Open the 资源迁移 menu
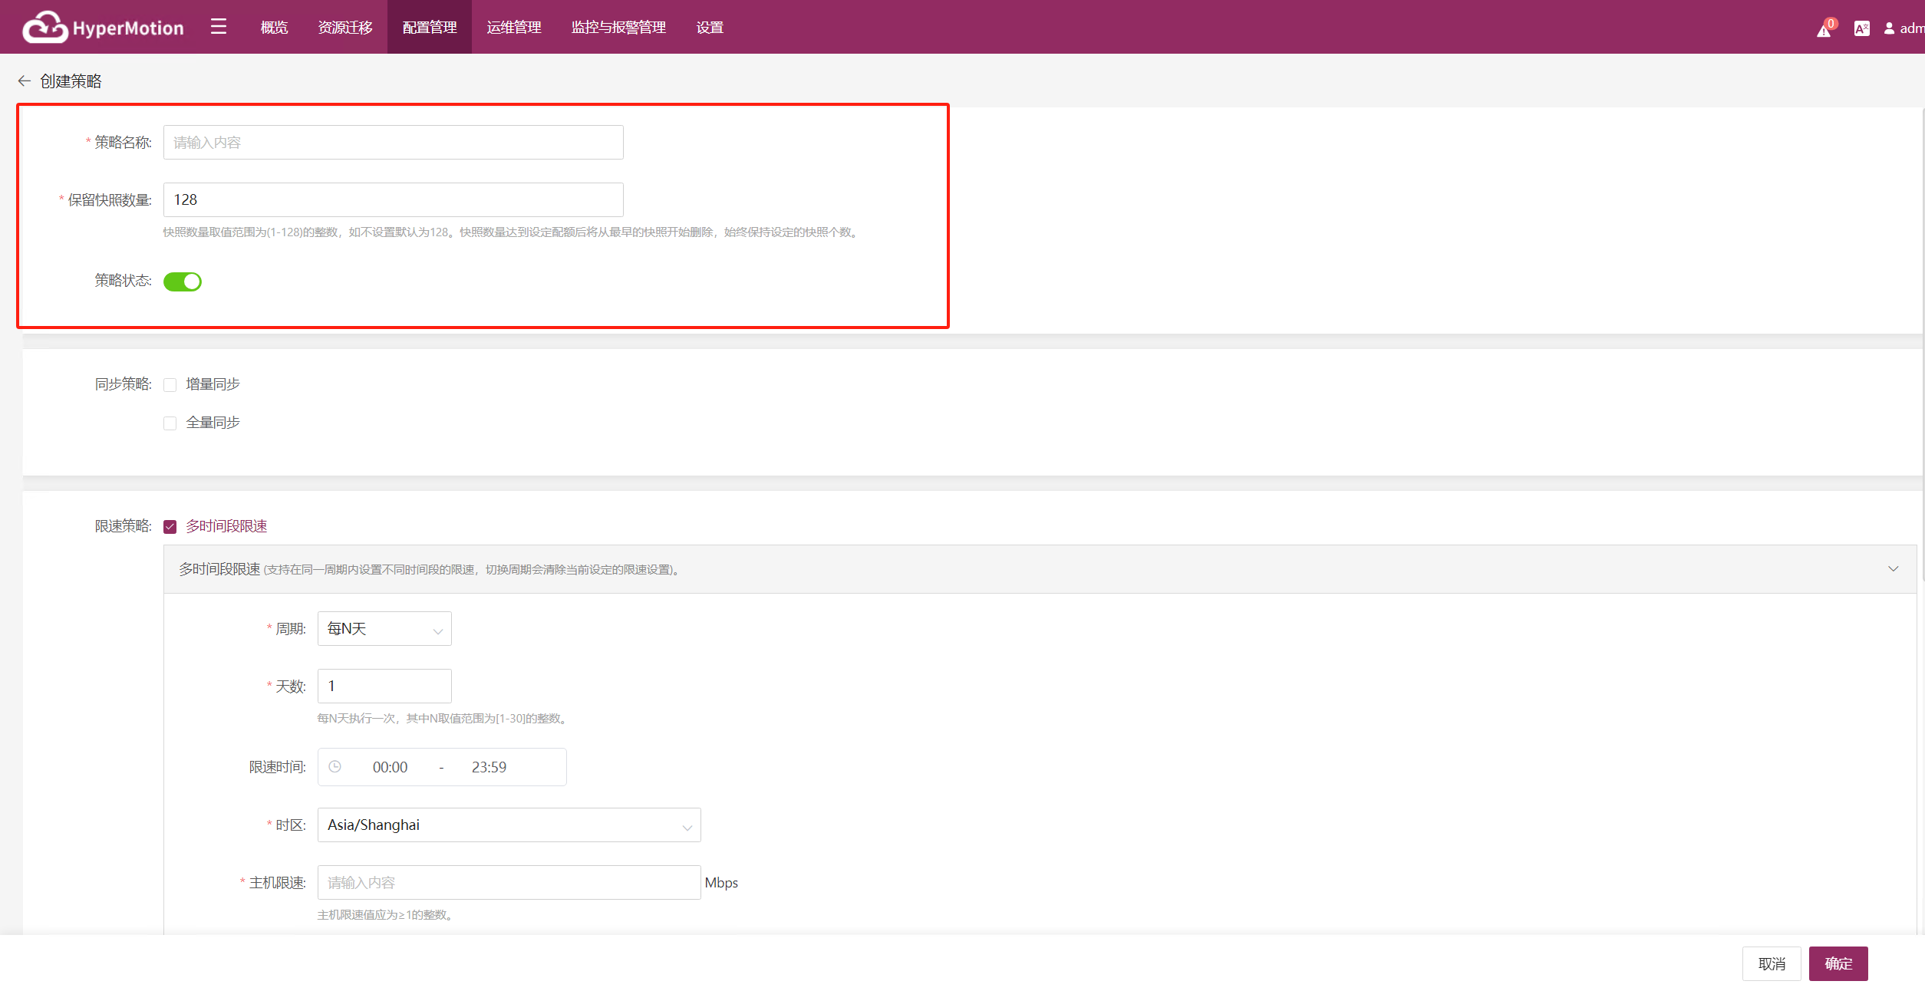 (345, 28)
